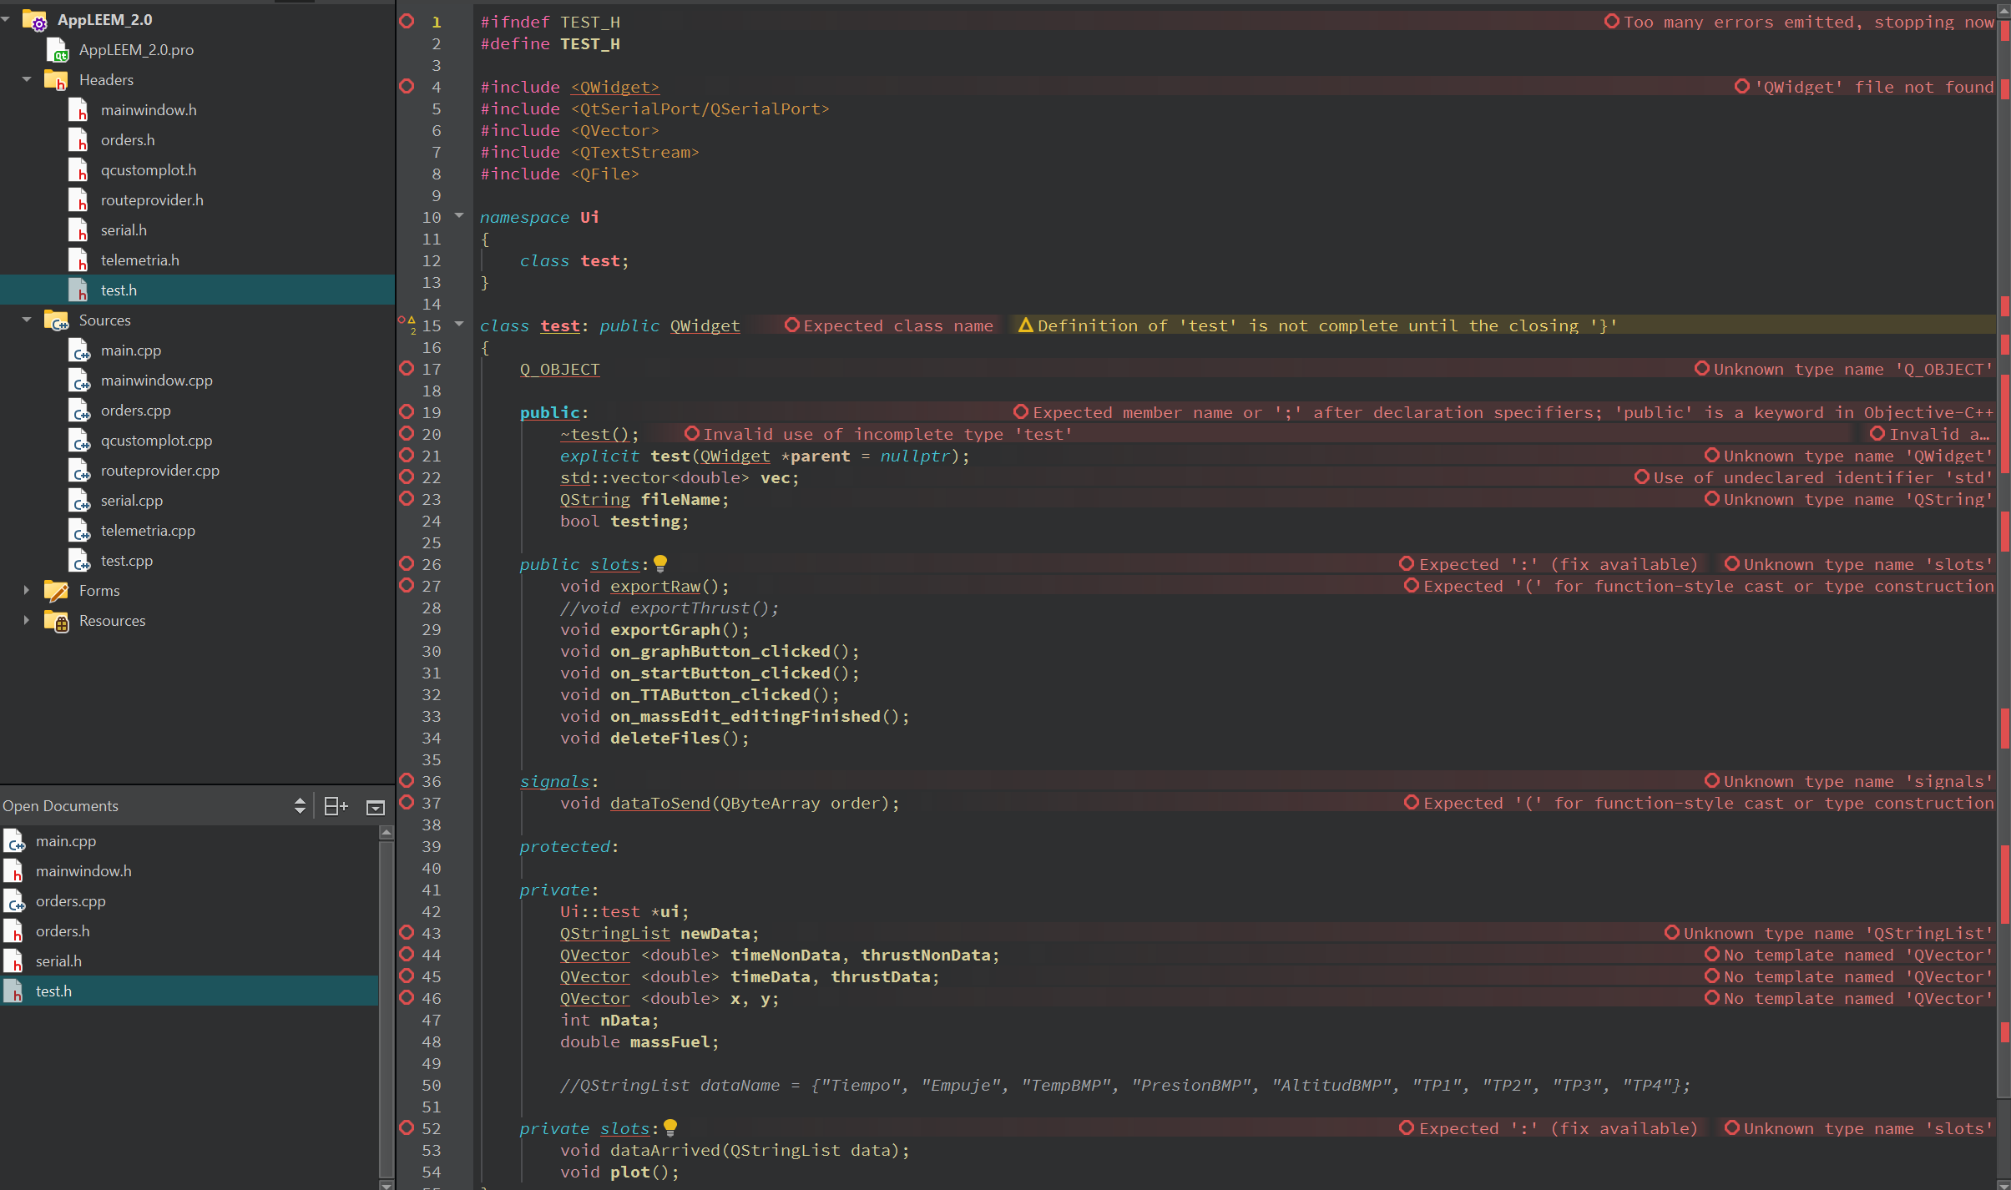Open qcustomplot.h under Headers

[149, 170]
